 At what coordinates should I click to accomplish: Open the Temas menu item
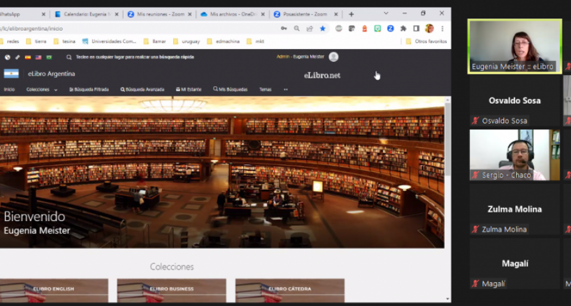click(265, 90)
